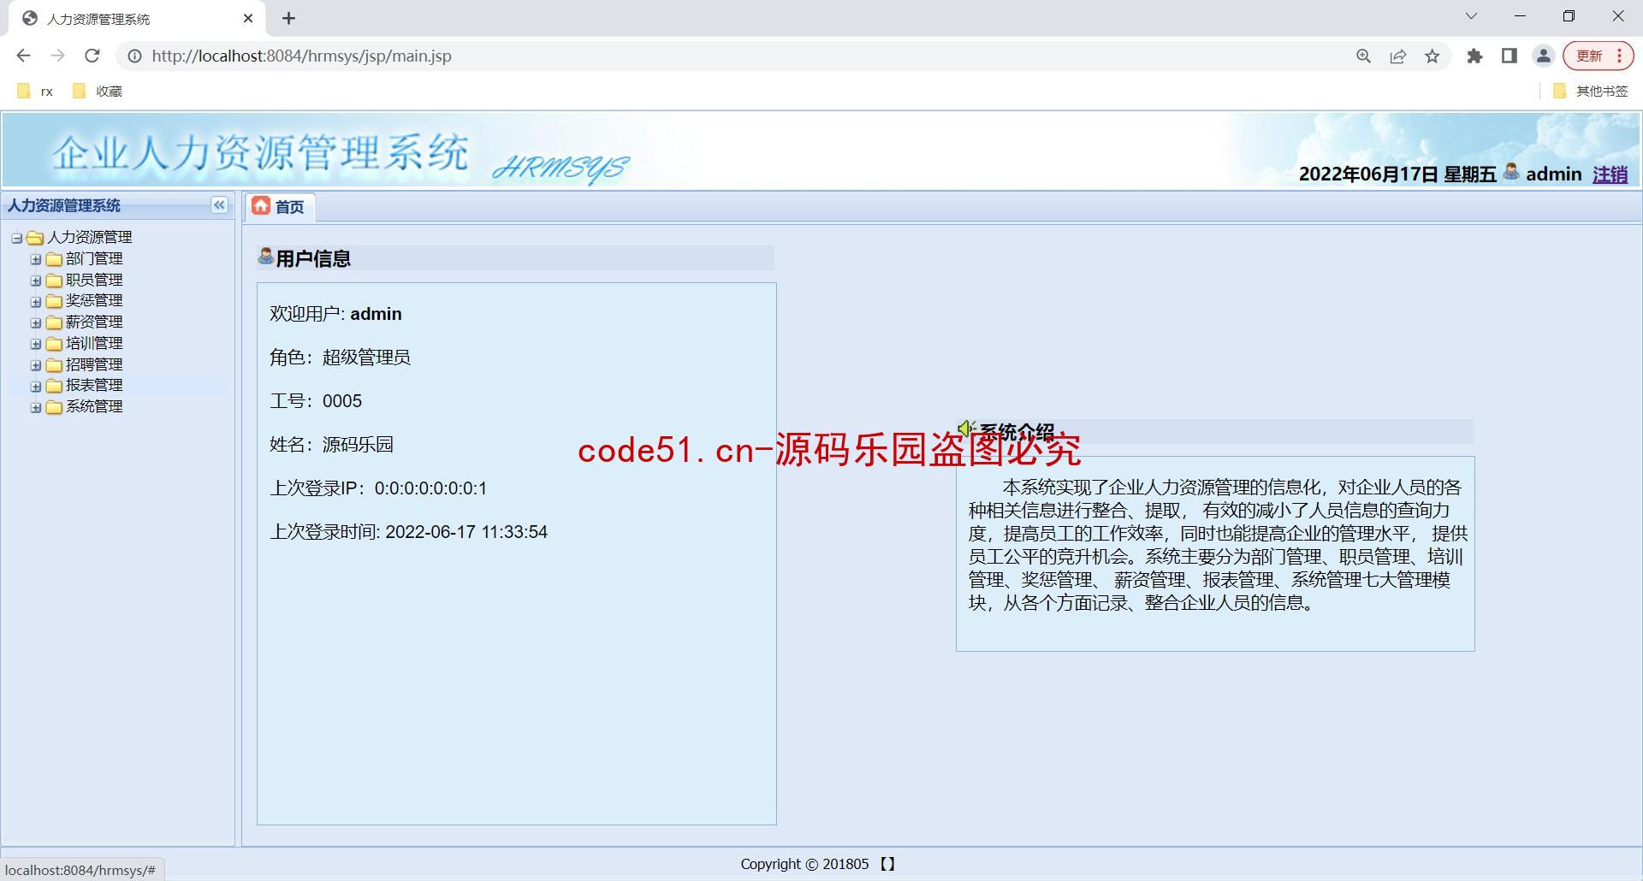Expand the 奖惩管理 tree node

(x=36, y=301)
